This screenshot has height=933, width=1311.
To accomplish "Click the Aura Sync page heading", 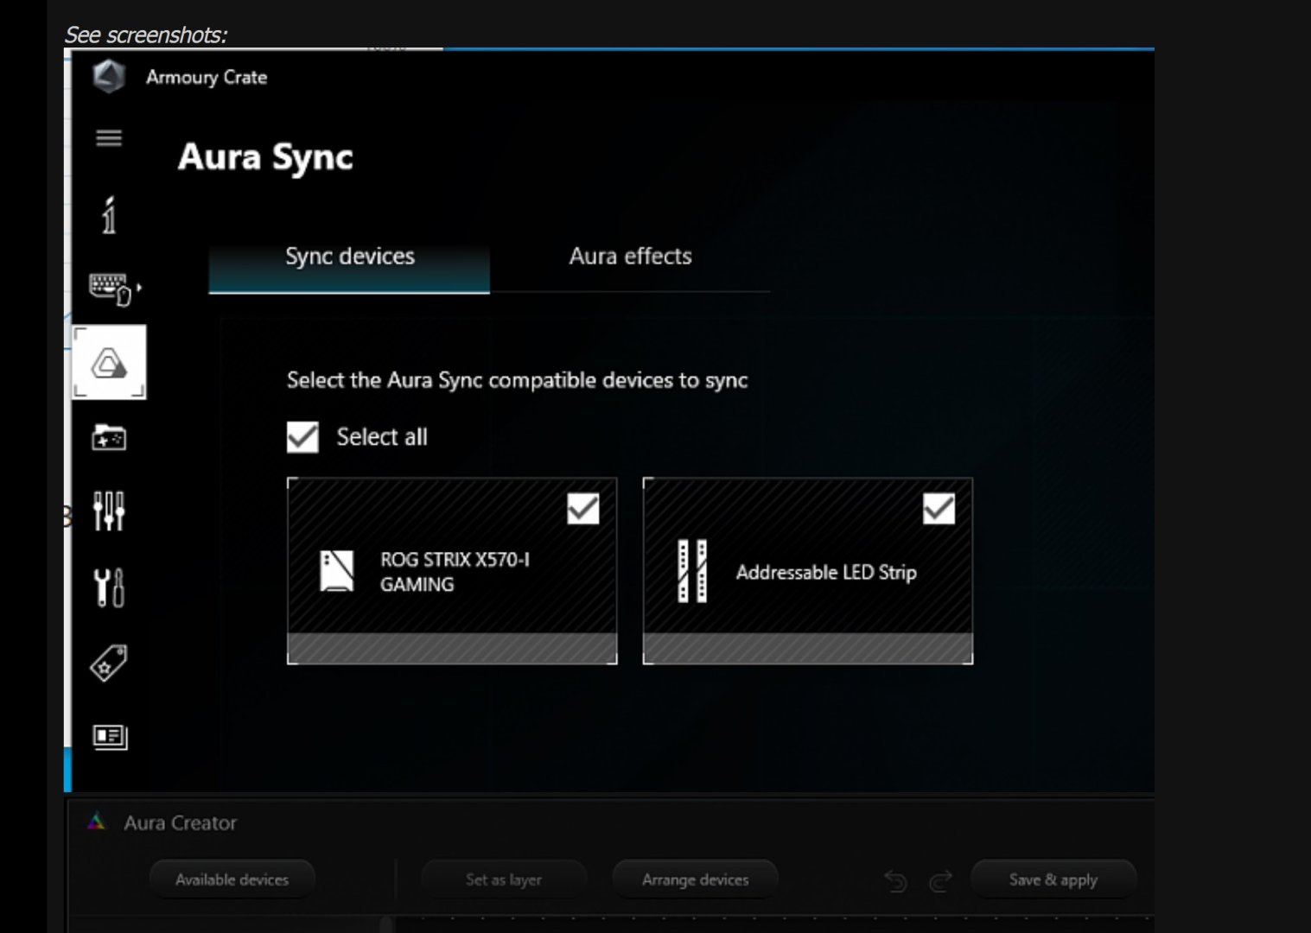I will coord(265,157).
